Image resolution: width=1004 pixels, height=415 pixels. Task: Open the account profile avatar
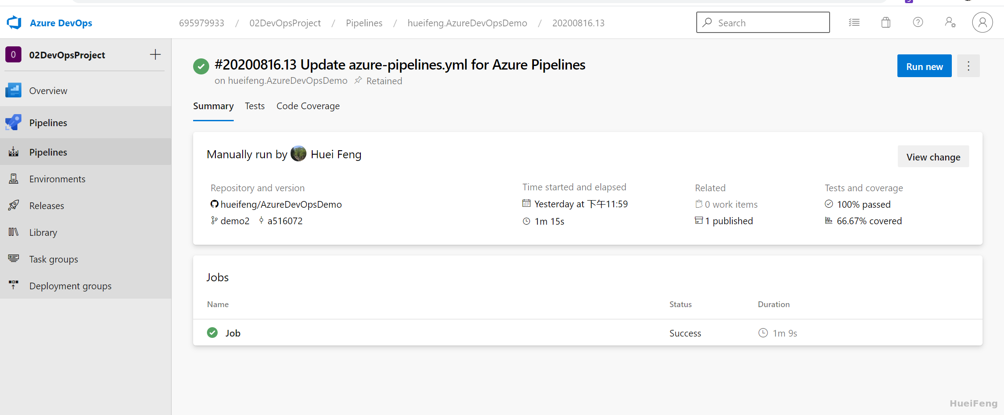point(982,22)
